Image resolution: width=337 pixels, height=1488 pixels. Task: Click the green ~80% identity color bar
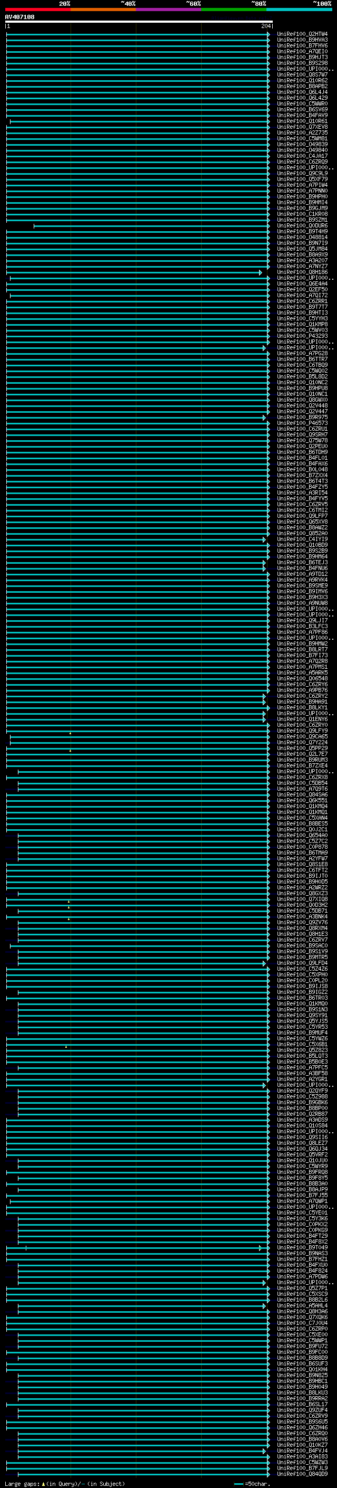[234, 10]
